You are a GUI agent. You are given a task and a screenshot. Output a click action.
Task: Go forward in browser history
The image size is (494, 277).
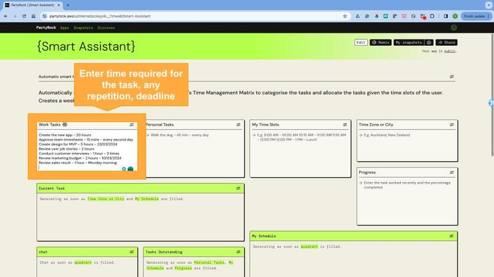pos(15,16)
